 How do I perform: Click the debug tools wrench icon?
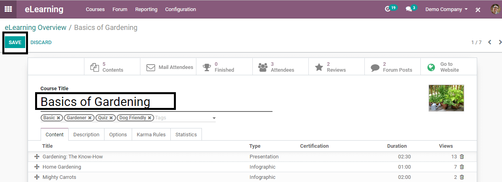478,9
